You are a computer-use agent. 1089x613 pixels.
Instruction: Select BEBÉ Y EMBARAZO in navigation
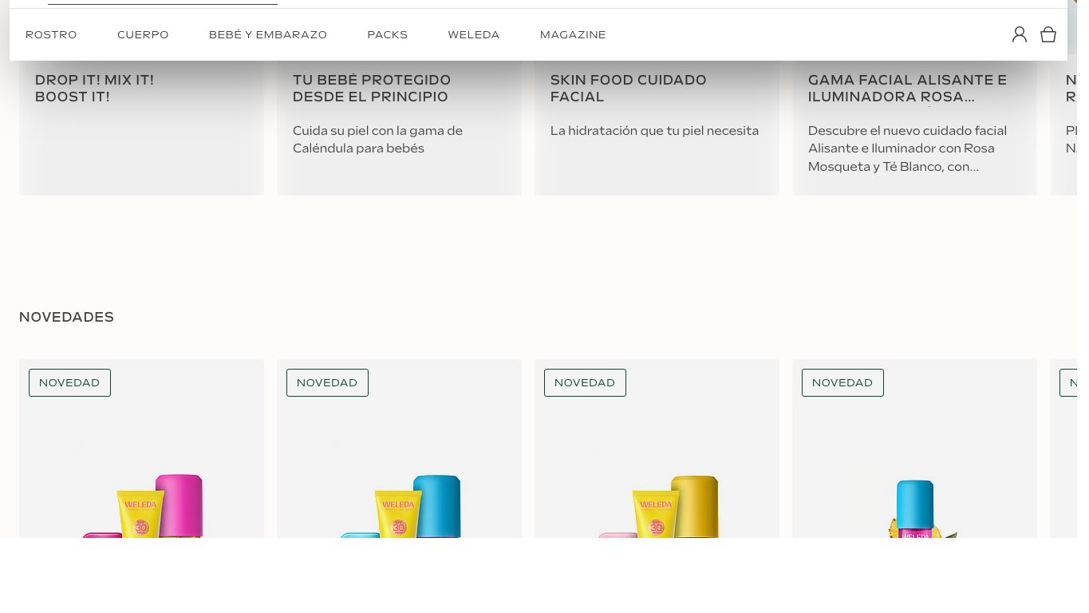pos(268,34)
